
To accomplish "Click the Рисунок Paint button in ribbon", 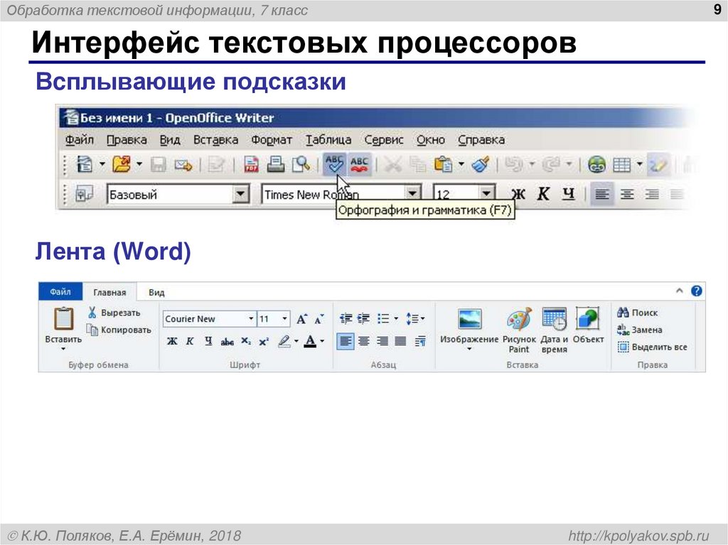I will pyautogui.click(x=519, y=330).
